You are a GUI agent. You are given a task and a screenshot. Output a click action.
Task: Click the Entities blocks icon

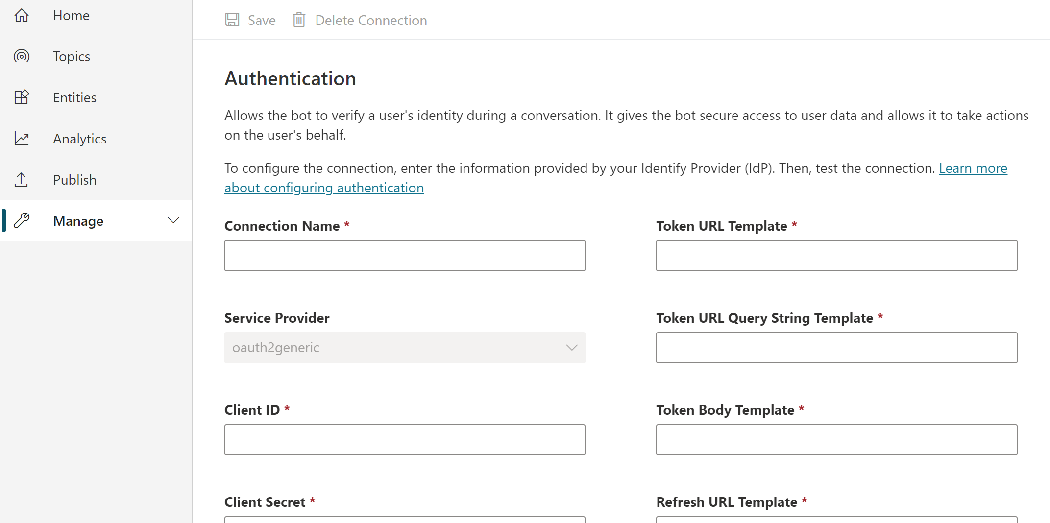coord(22,97)
